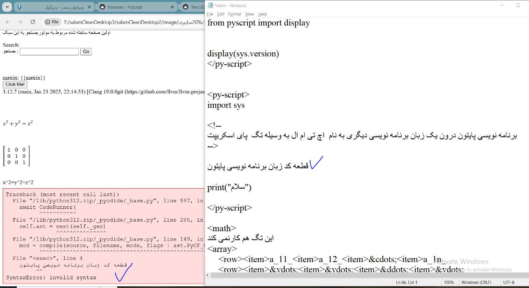Go back to the previous page
This screenshot has height=288, width=529.
tap(7, 21)
